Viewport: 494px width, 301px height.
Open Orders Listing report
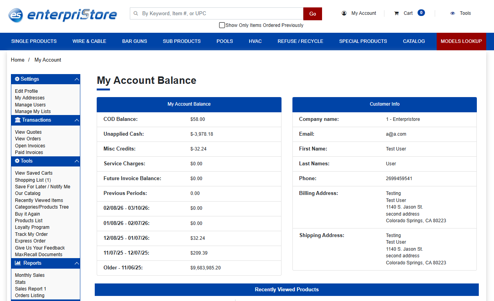click(30, 296)
